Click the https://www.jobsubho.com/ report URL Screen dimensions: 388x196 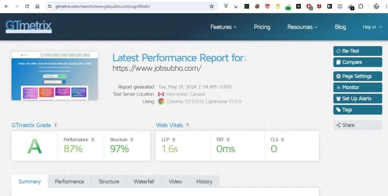(x=157, y=68)
